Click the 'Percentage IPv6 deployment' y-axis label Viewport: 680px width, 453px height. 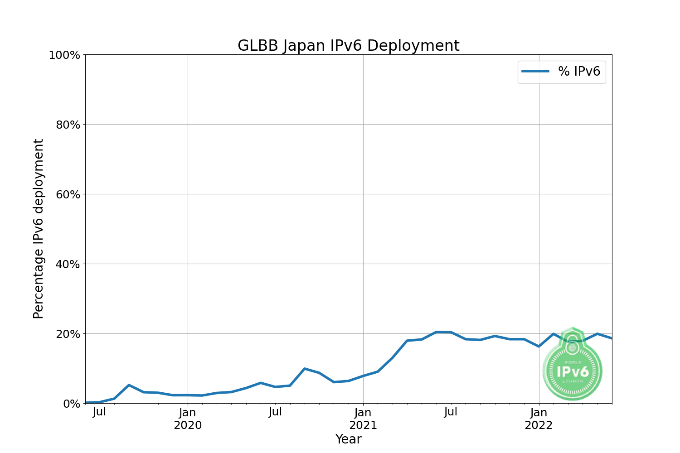(x=39, y=229)
